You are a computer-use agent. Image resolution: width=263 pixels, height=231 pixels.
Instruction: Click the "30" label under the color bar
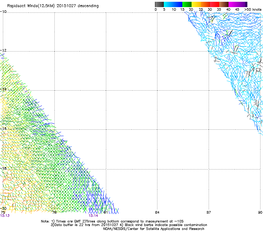(210, 10)
